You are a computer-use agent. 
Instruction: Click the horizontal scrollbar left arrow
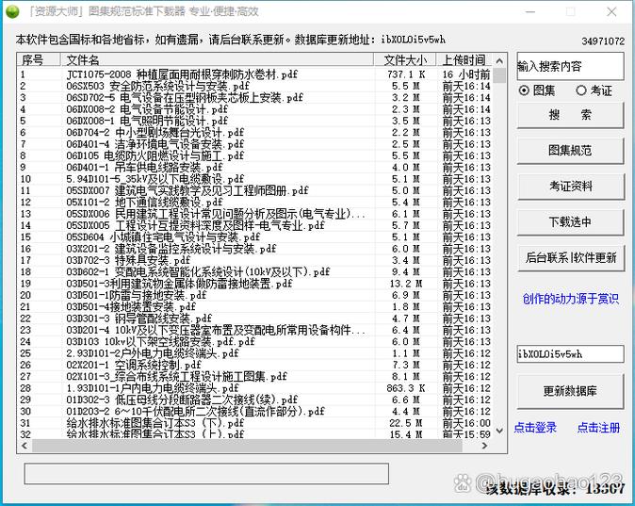(24, 446)
